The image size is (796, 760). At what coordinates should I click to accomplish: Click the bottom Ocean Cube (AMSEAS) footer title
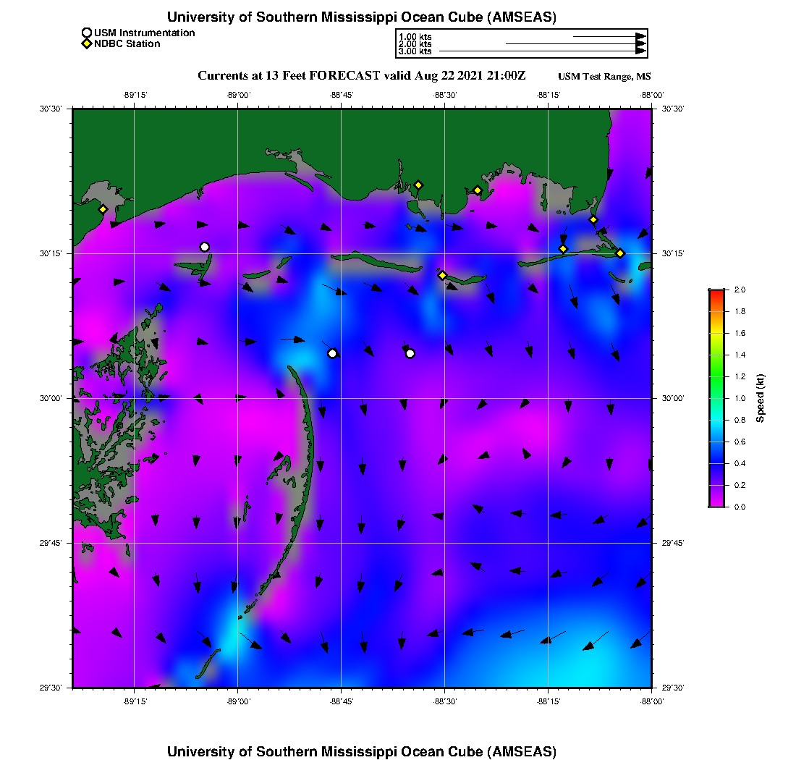[x=361, y=751]
